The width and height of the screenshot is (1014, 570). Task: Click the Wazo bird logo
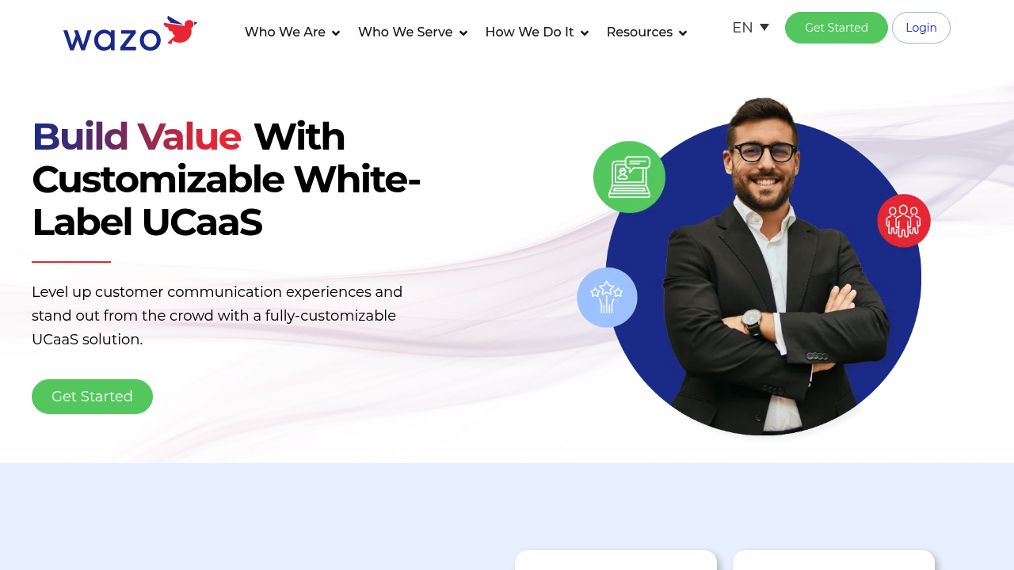pos(130,34)
